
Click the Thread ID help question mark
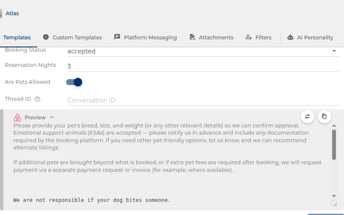pos(38,99)
